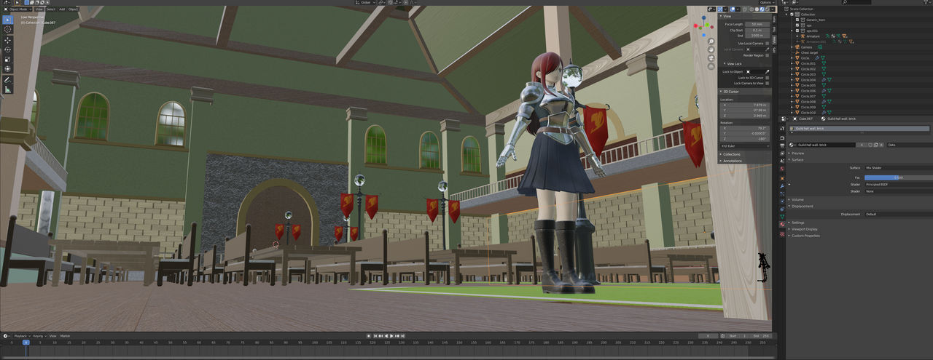The height and width of the screenshot is (360, 933).
Task: Select the Select Box tool
Action: pos(7,19)
